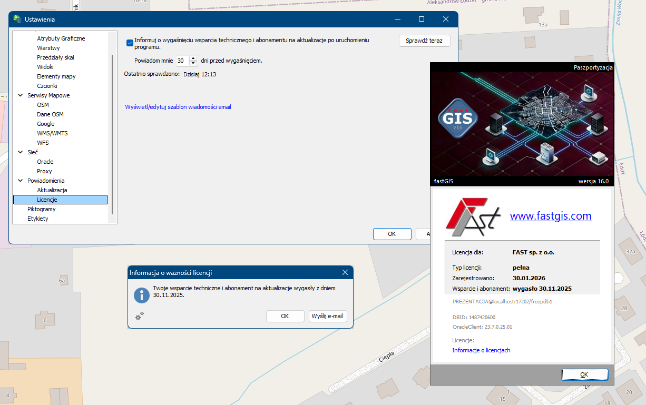Open the WMS/WMTS settings page
Image resolution: width=646 pixels, height=405 pixels.
(52, 133)
